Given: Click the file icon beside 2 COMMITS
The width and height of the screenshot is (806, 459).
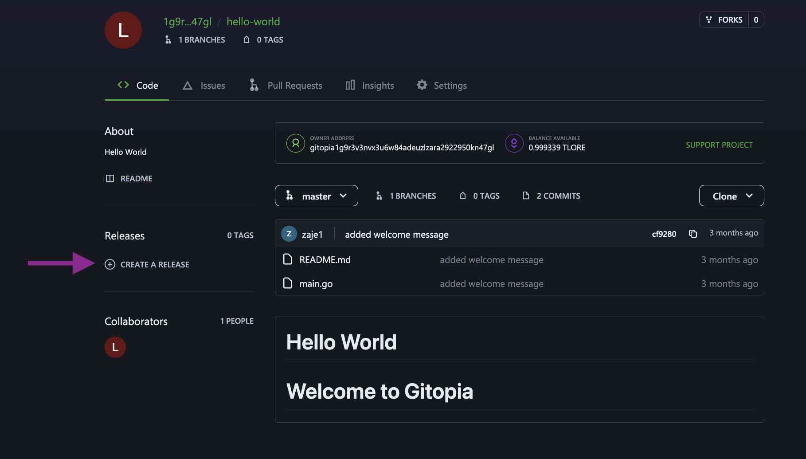Looking at the screenshot, I should pyautogui.click(x=526, y=196).
